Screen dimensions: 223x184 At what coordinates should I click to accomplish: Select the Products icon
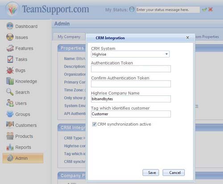[10, 136]
